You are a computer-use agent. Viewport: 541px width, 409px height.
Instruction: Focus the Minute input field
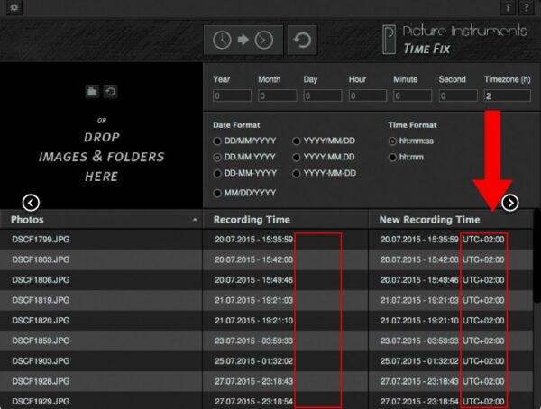(x=412, y=95)
